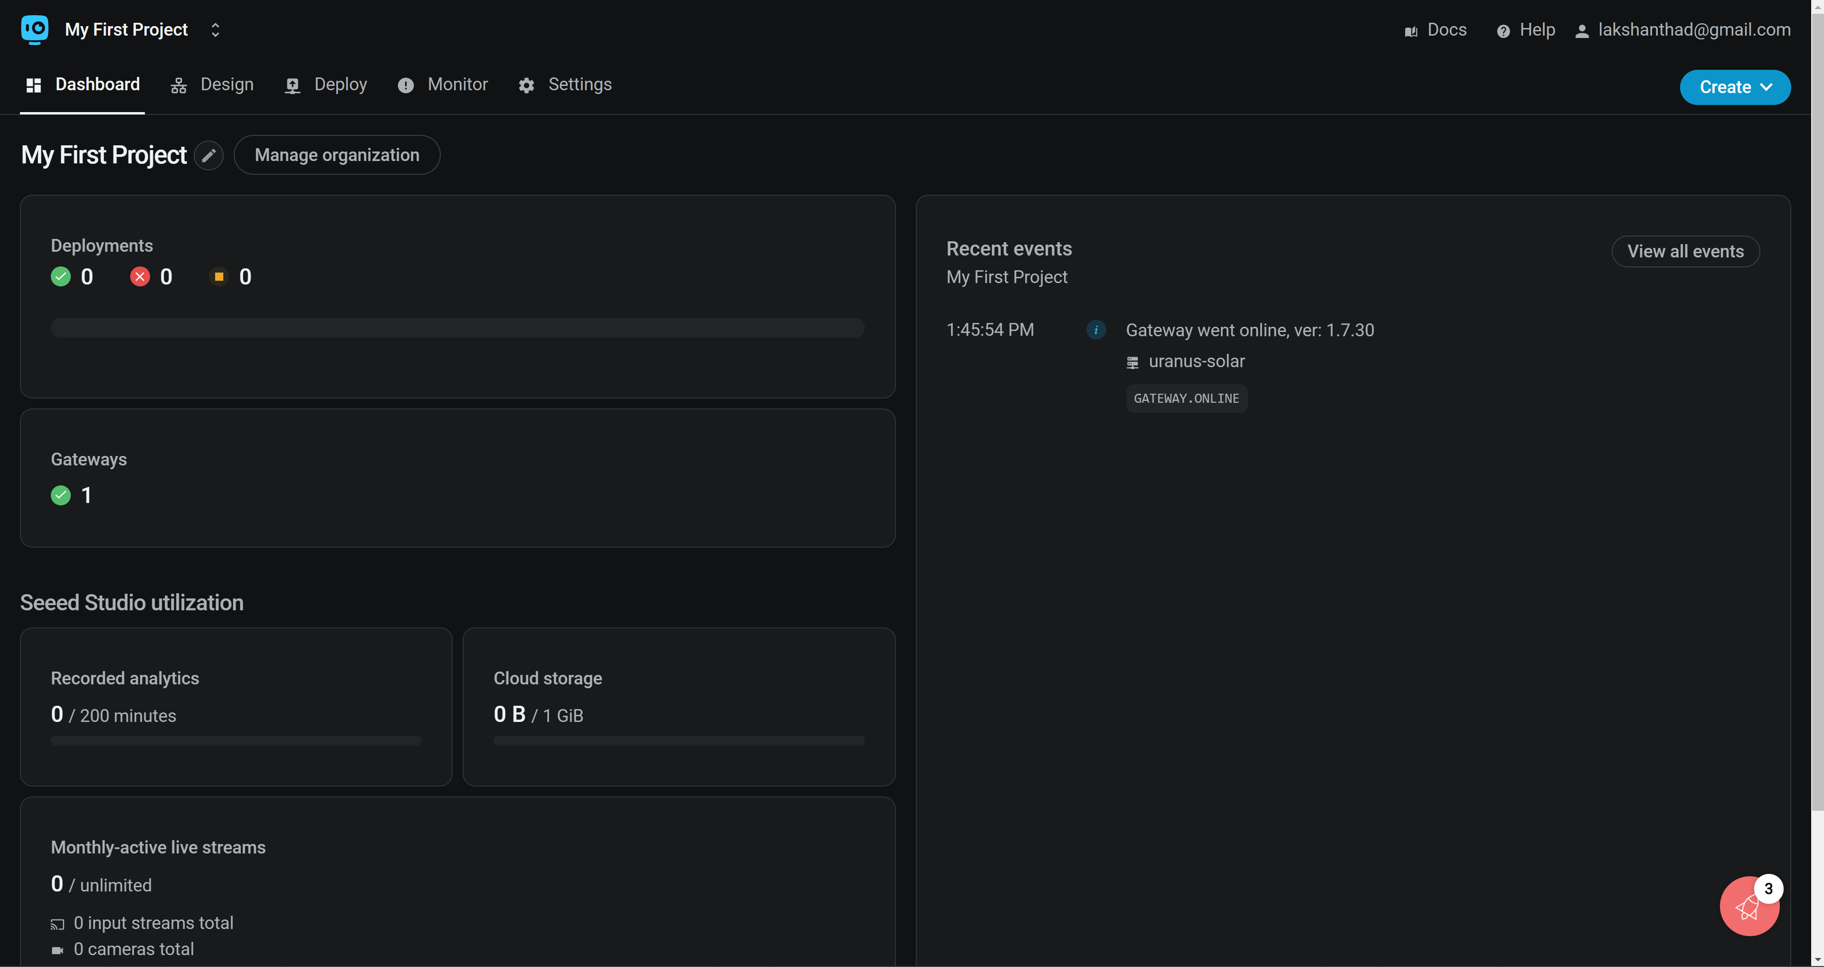Image resolution: width=1824 pixels, height=967 pixels.
Task: Click the View all events button
Action: pos(1685,251)
